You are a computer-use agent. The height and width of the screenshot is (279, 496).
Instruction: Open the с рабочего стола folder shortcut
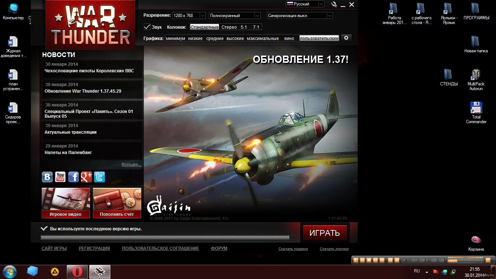[x=421, y=14]
